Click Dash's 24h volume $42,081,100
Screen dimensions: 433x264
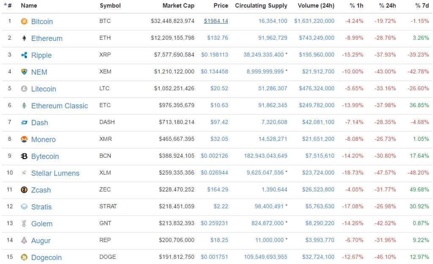pos(318,122)
